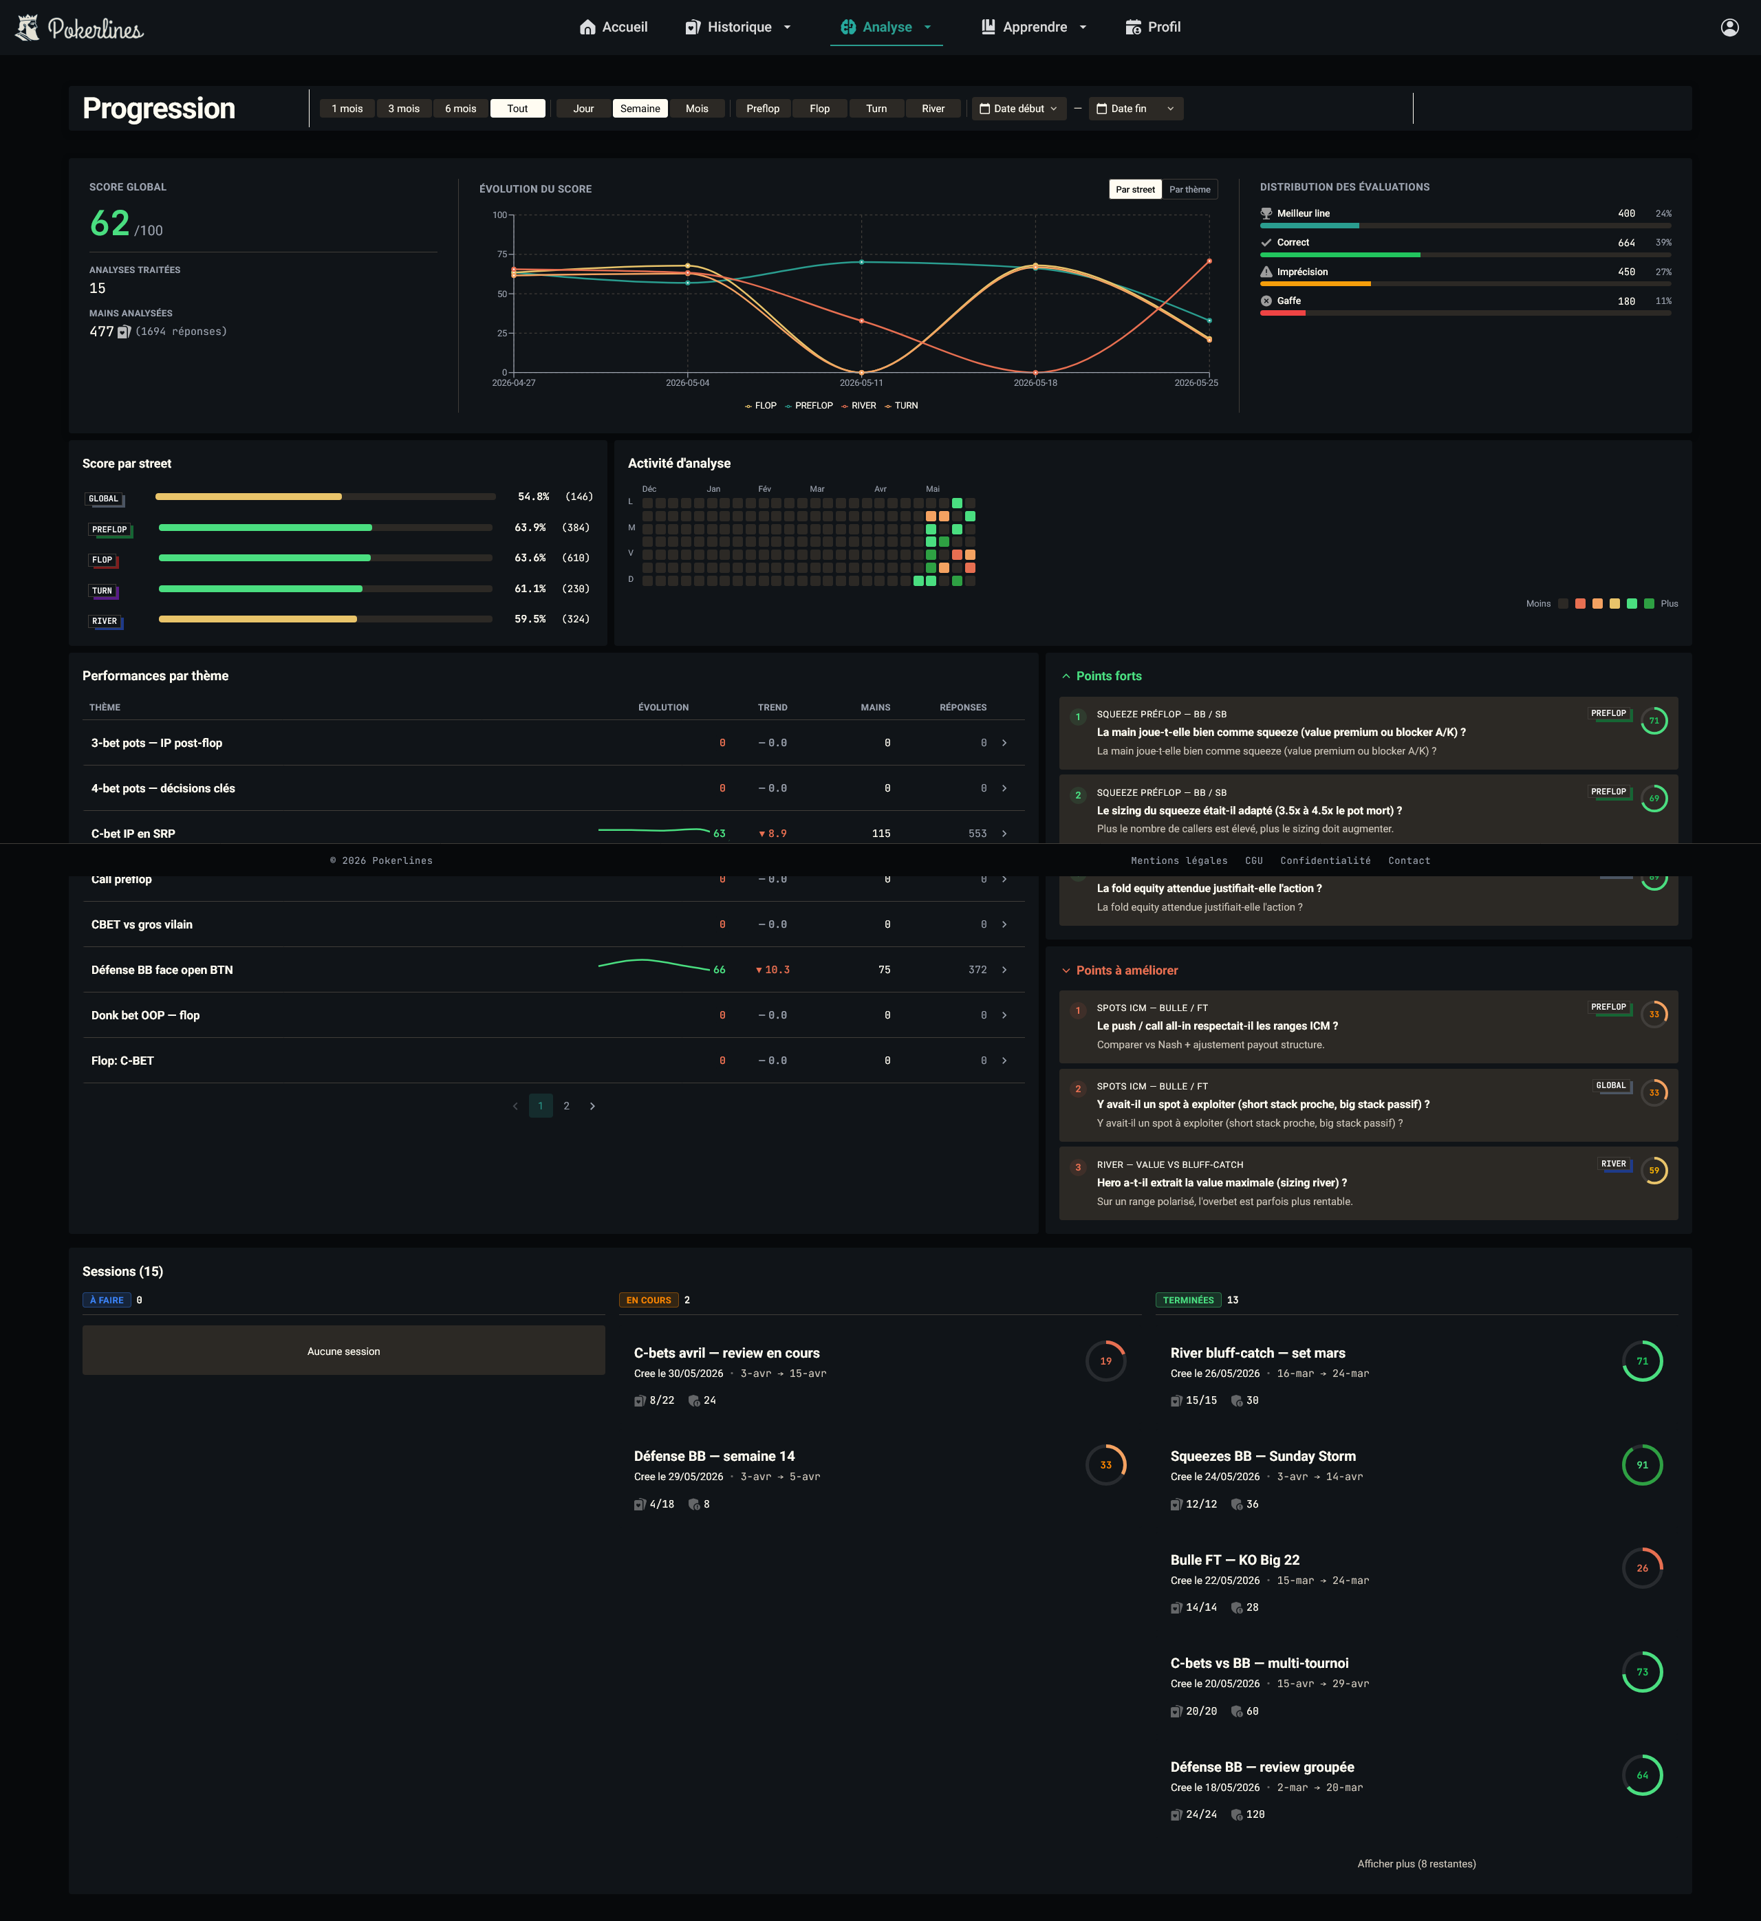Go to page 2 of themes
Viewport: 1761px width, 1921px height.
(566, 1106)
